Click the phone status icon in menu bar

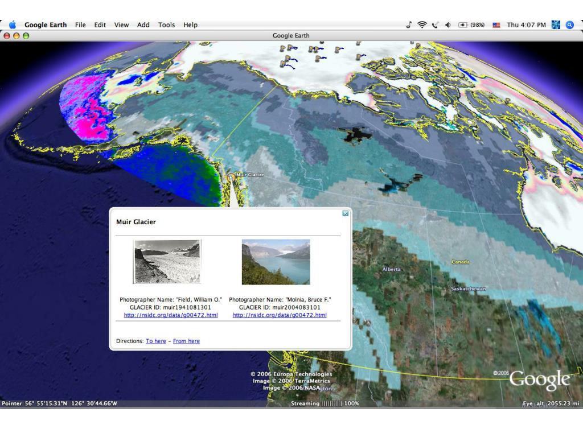435,25
